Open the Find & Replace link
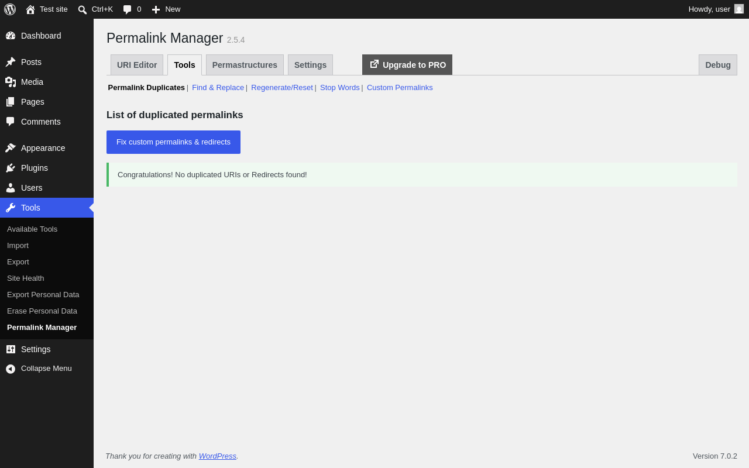Screen dimensions: 749x468 coord(218,88)
